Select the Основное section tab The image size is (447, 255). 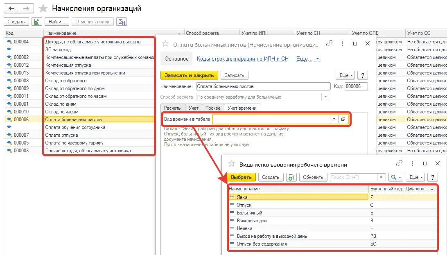pos(176,59)
